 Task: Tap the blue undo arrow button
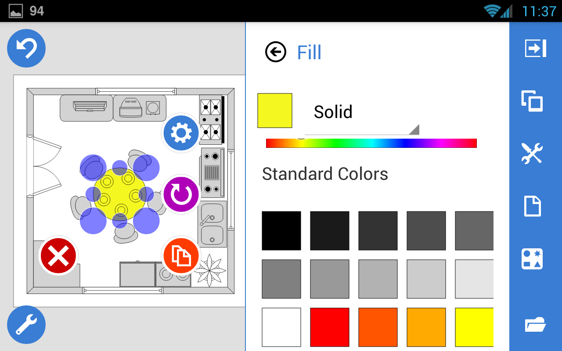pyautogui.click(x=26, y=48)
